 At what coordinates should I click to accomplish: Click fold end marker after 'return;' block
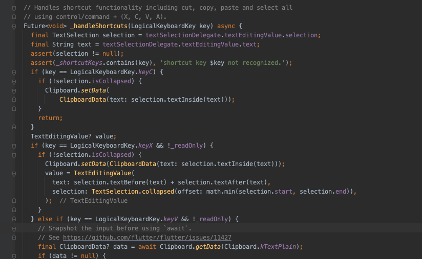tap(14, 127)
